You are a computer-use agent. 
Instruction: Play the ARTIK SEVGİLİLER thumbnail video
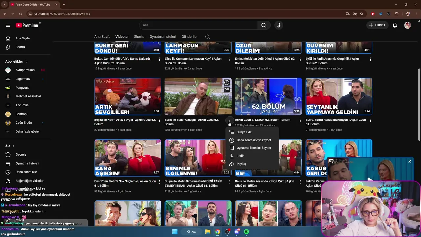pyautogui.click(x=128, y=96)
